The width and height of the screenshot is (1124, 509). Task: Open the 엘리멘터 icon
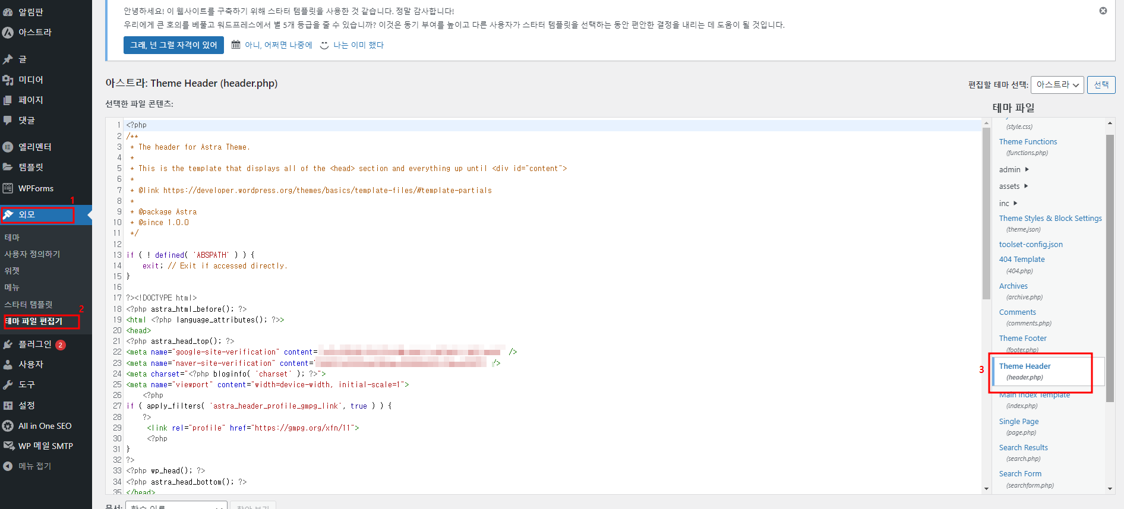tap(8, 147)
